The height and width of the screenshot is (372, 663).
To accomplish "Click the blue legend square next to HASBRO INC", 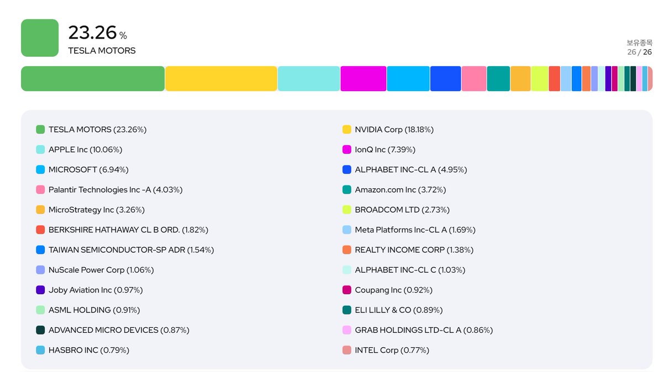I will pos(40,350).
